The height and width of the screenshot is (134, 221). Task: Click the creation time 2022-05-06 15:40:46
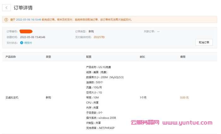point(33,37)
